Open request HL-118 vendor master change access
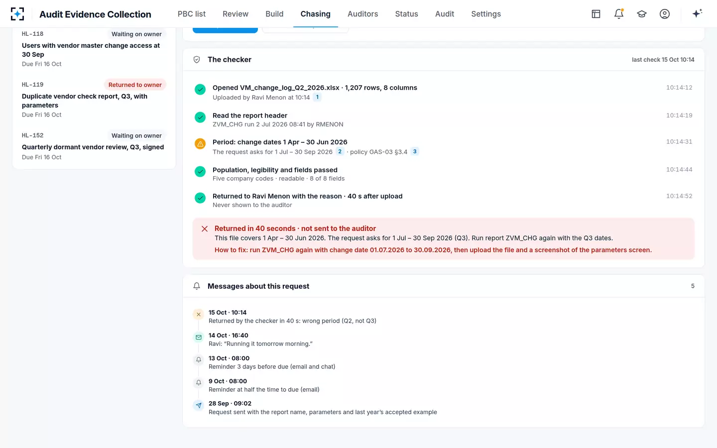Viewport: 717px width, 448px height. (94, 49)
